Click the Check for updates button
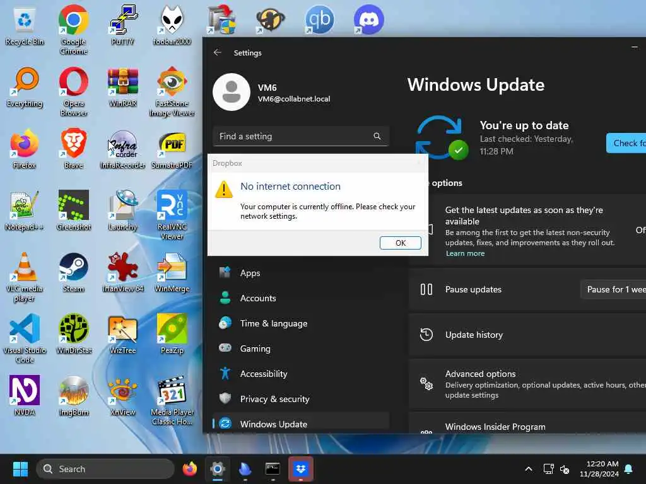This screenshot has width=646, height=484. coord(626,143)
